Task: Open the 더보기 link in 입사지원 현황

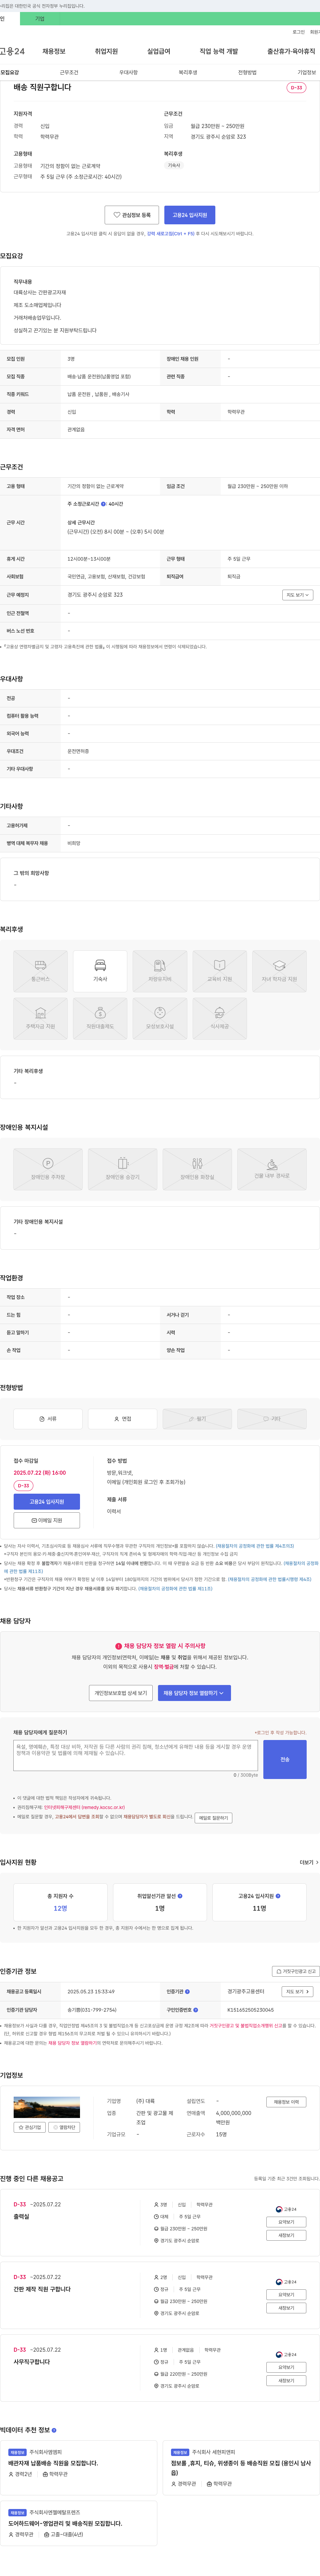Action: coord(309,1862)
